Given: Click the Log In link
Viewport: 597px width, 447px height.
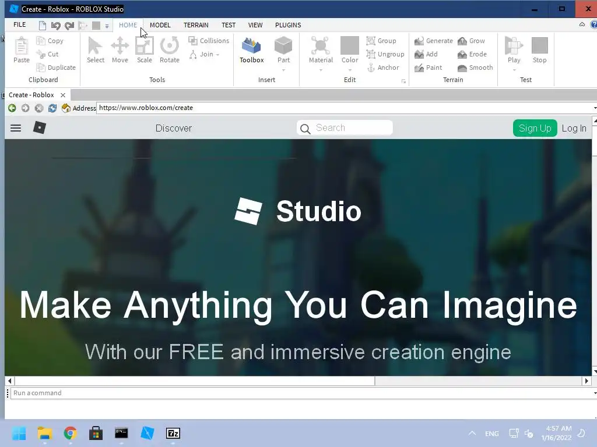Looking at the screenshot, I should point(574,128).
